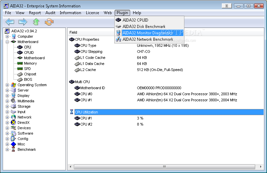267x173 pixels.
Task: Click the Forward arrow toolbar icon
Action: click(x=23, y=22)
